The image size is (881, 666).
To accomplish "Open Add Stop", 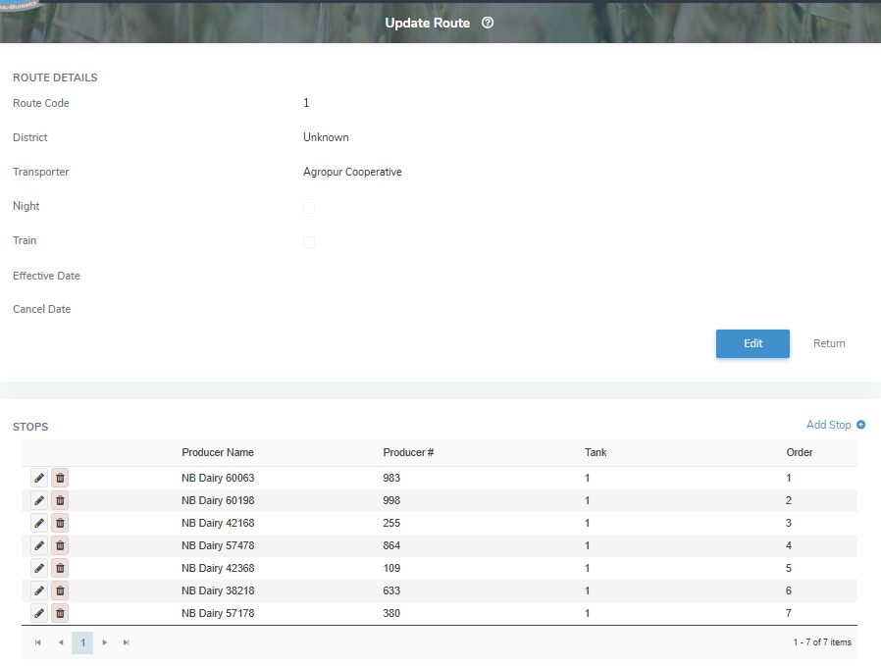I will [x=828, y=425].
